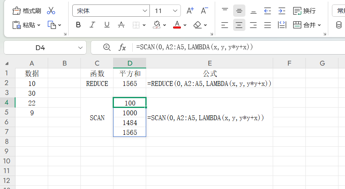Click the fx insert function icon
The height and width of the screenshot is (189, 345).
[x=122, y=48]
